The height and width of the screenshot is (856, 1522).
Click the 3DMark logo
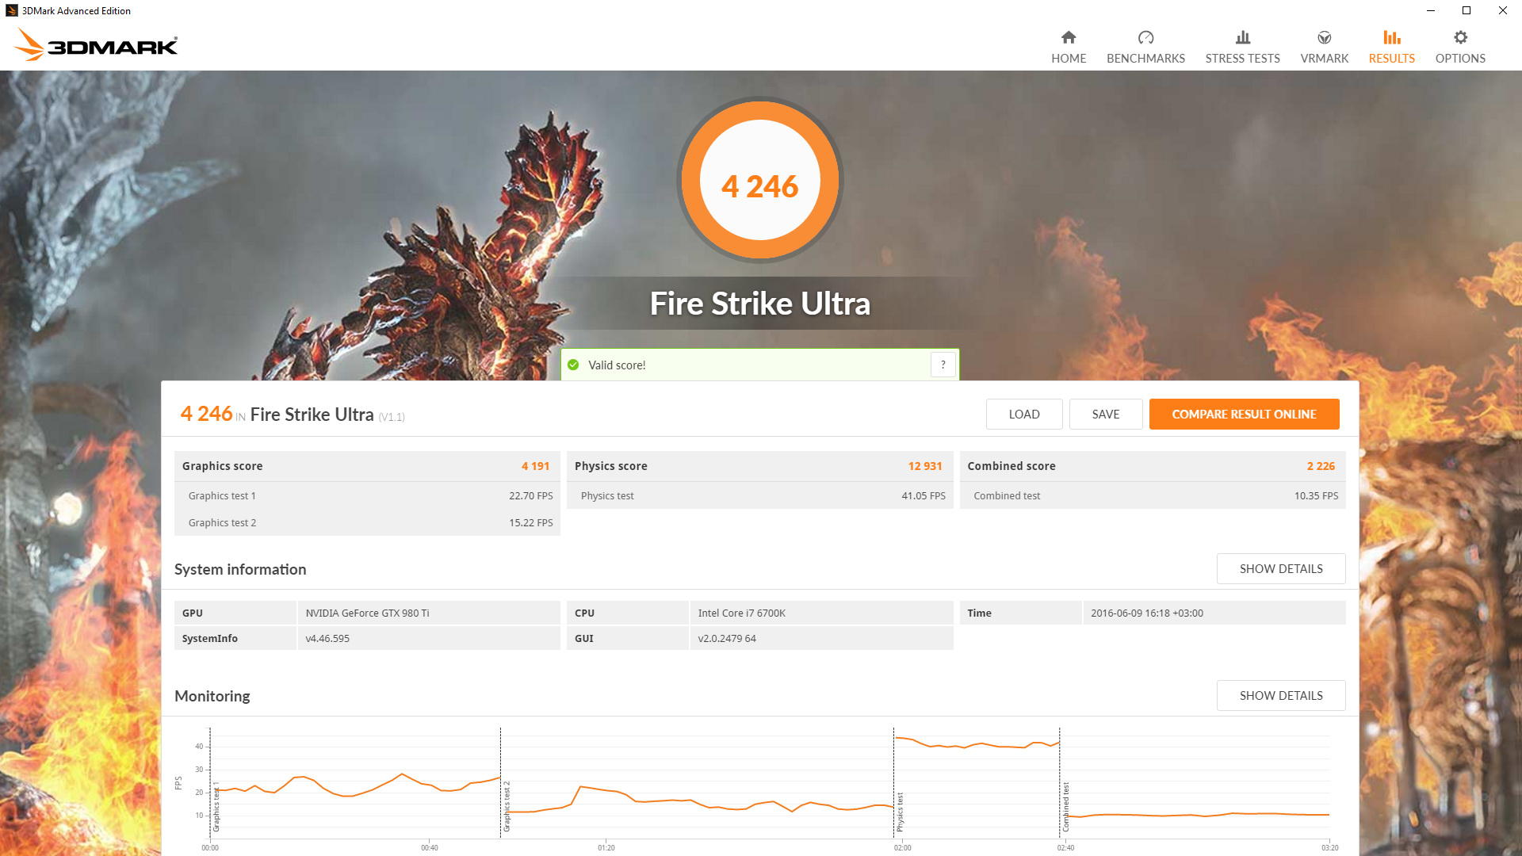97,45
